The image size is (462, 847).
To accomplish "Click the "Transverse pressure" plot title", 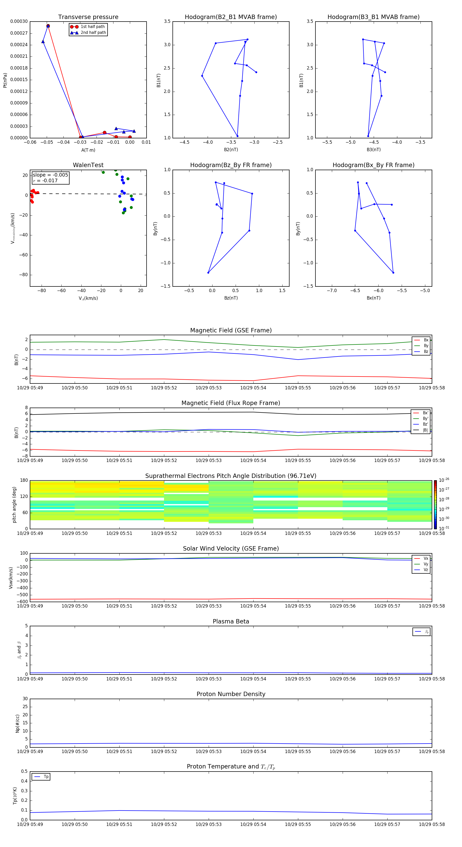I will [x=88, y=17].
